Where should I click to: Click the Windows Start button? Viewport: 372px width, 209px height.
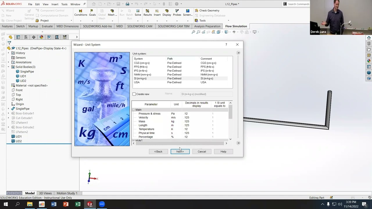pos(6,204)
